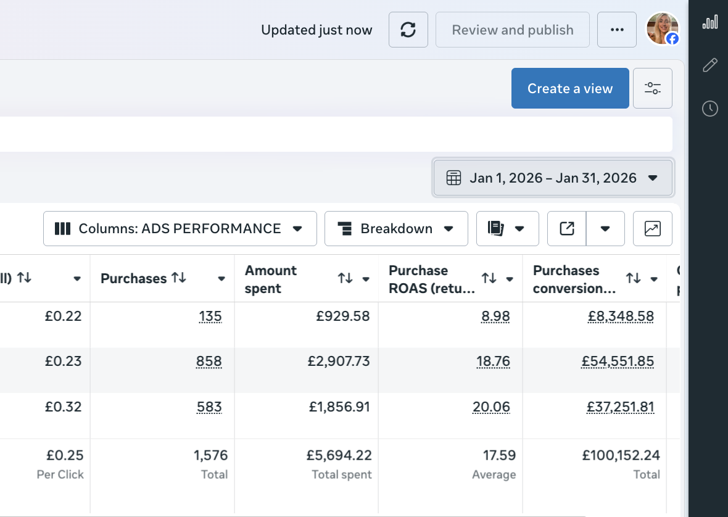This screenshot has height=517, width=728.
Task: Open the reports icon dropdown
Action: (507, 229)
